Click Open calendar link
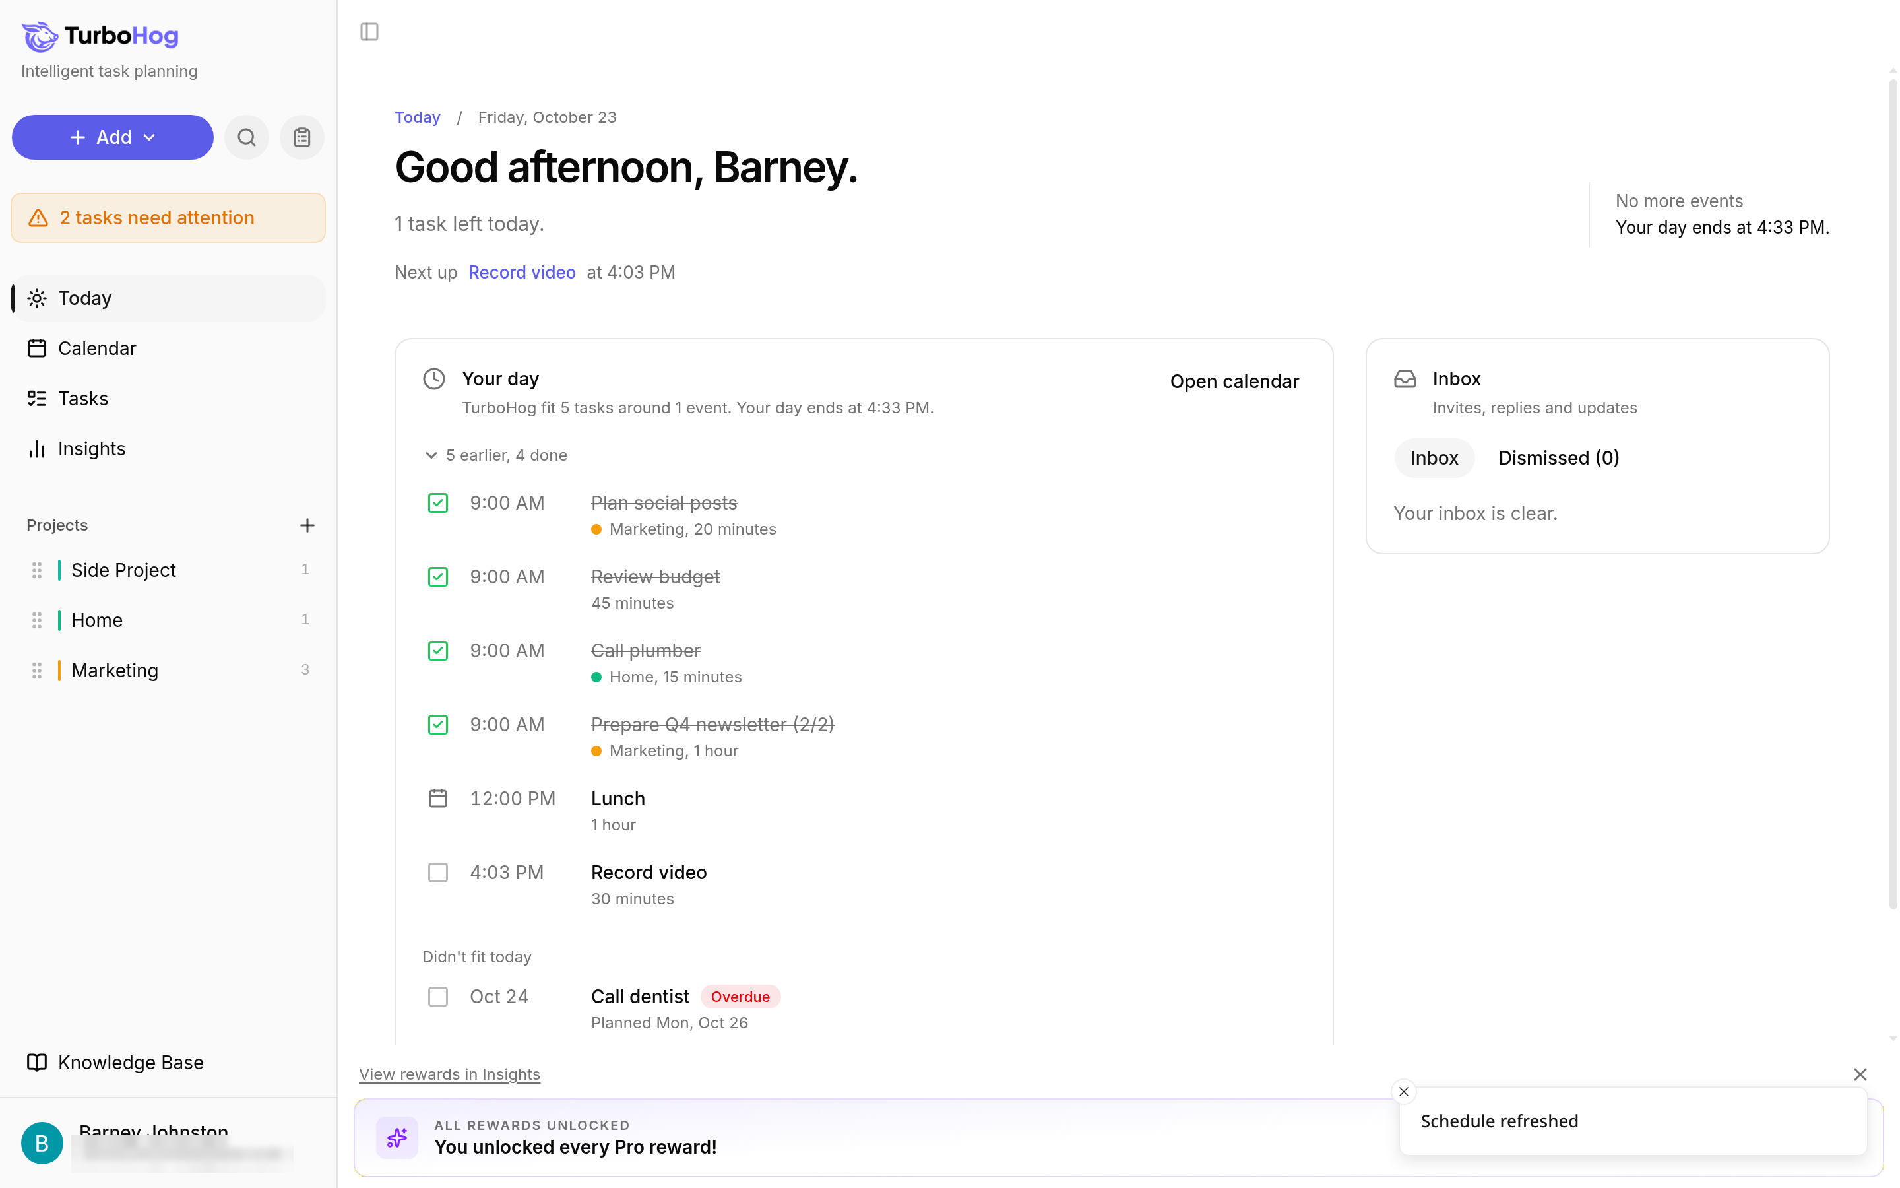The width and height of the screenshot is (1900, 1188). [1234, 381]
